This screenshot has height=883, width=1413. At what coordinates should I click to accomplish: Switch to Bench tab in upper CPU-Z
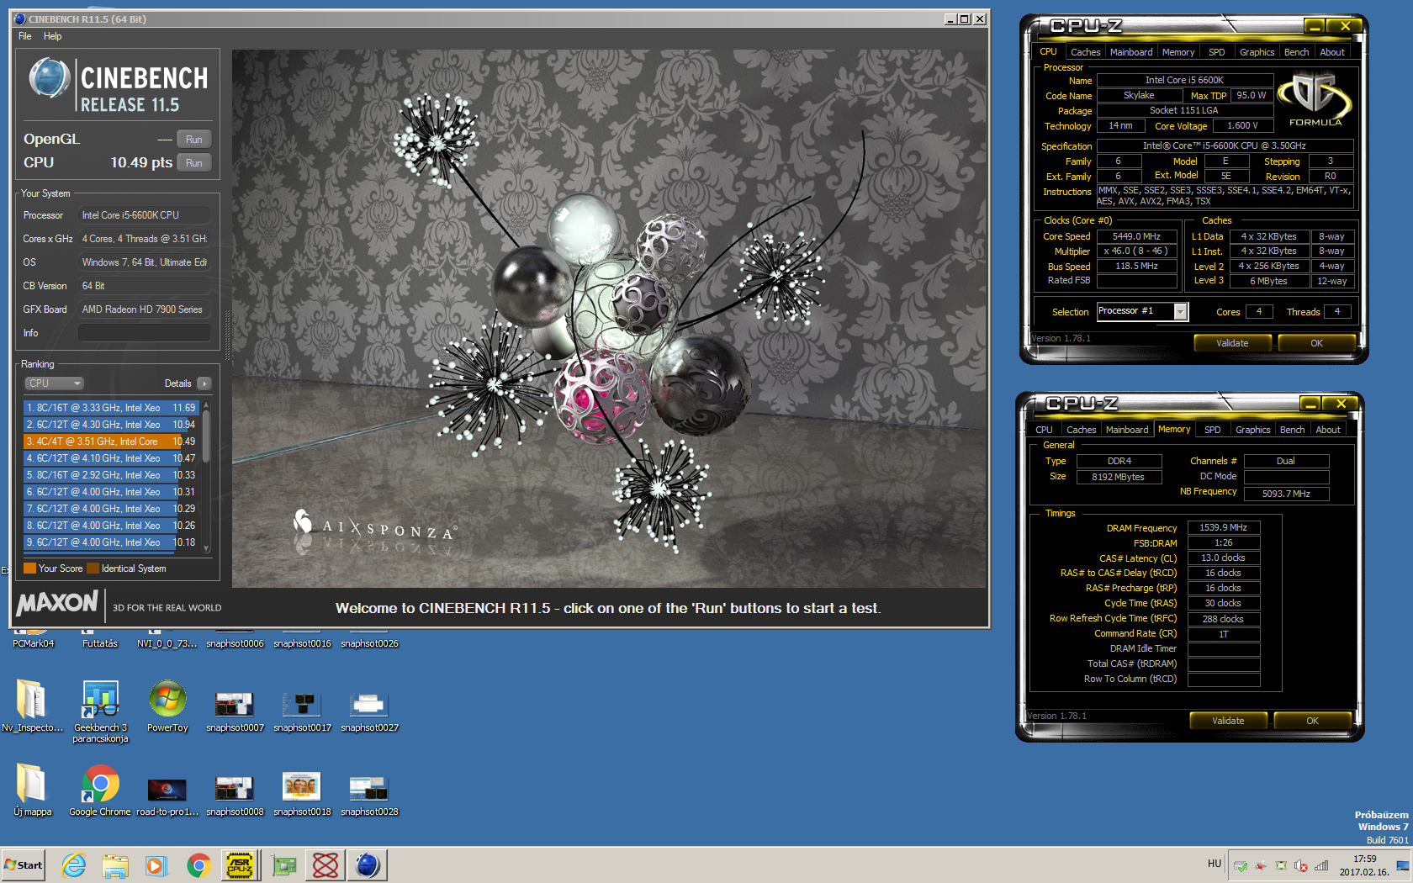coord(1296,52)
